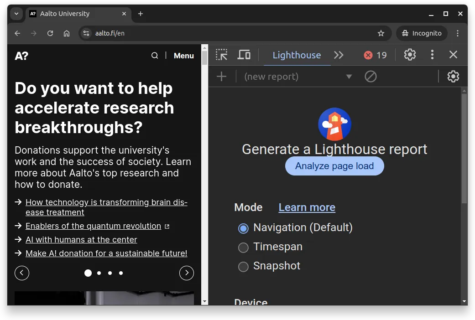Image resolution: width=475 pixels, height=320 pixels.
Task: Start a new Lighthouse report with the plus icon
Action: pos(221,76)
